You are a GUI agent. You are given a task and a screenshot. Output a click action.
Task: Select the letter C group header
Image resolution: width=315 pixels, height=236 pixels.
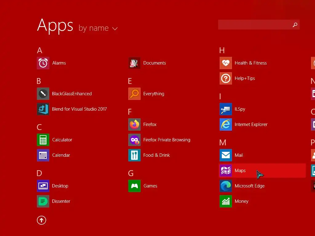(39, 127)
